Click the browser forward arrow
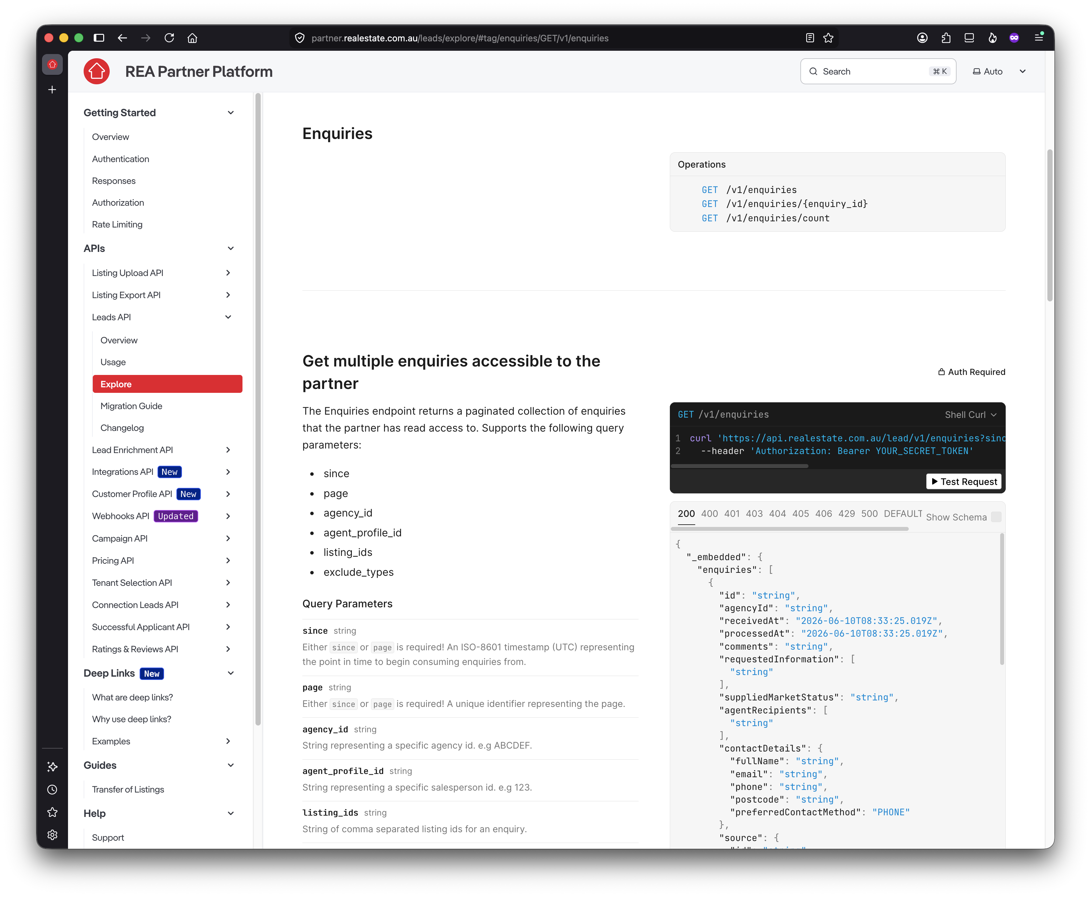This screenshot has height=897, width=1091. [x=146, y=38]
